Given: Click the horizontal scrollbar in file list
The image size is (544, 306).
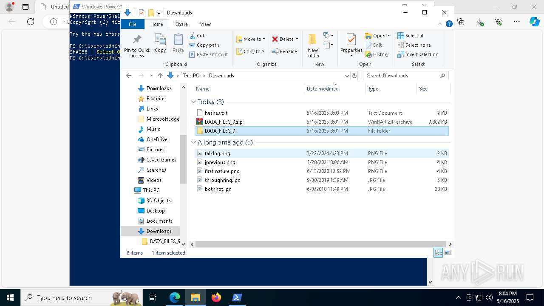Looking at the screenshot, I should (x=321, y=244).
